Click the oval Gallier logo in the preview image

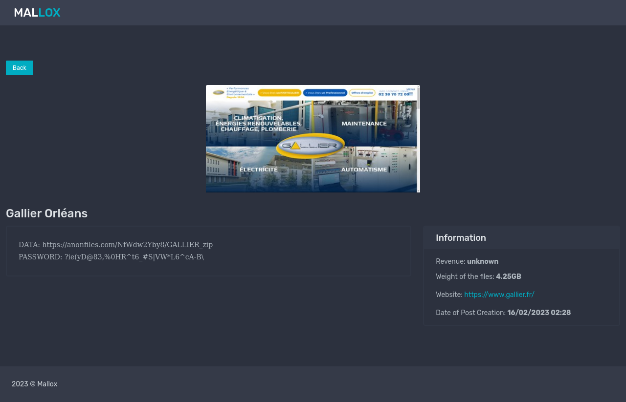point(311,146)
